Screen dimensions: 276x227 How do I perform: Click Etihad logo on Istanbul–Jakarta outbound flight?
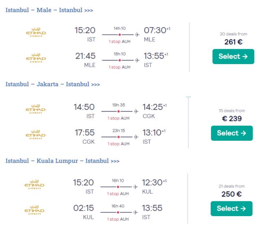pyautogui.click(x=35, y=109)
